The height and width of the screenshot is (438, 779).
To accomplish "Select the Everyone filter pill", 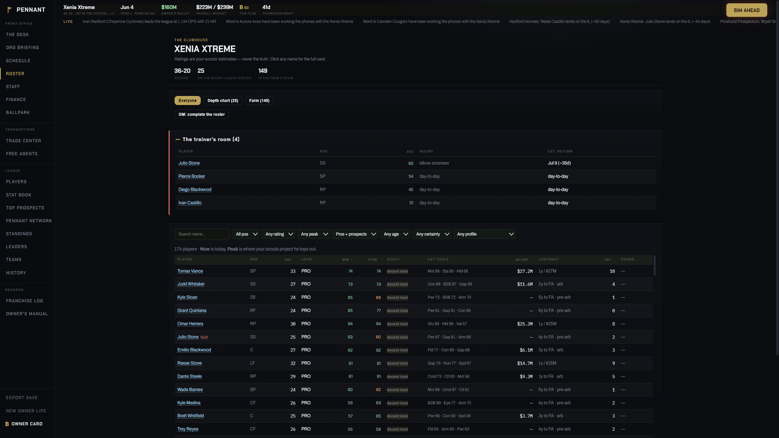I will (x=187, y=101).
